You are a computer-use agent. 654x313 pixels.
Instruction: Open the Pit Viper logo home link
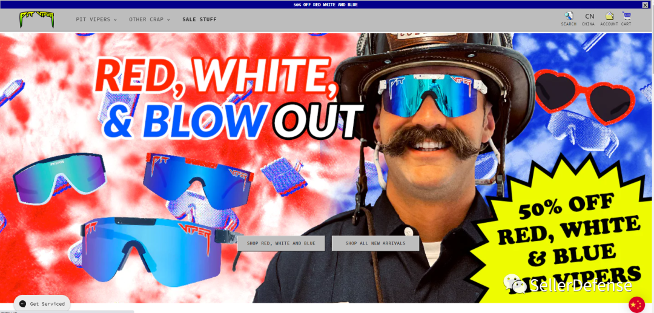pyautogui.click(x=37, y=19)
